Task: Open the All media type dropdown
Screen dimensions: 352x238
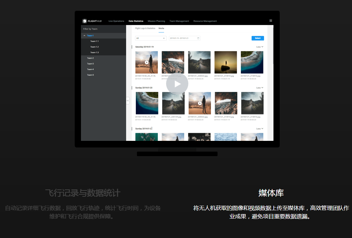Action: click(x=150, y=38)
